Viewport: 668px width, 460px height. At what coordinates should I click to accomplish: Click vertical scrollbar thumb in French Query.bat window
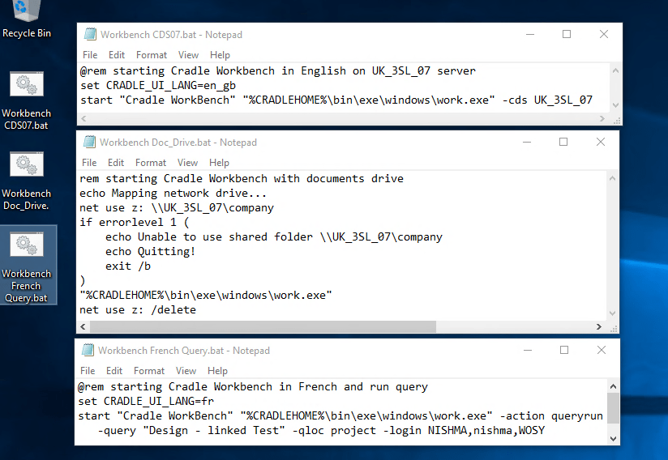[613, 408]
